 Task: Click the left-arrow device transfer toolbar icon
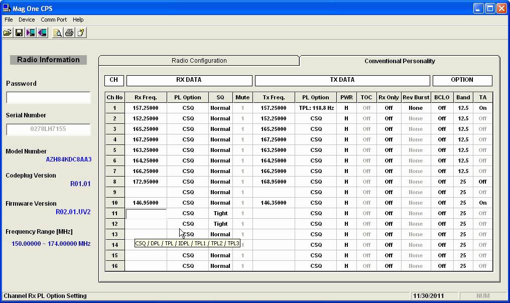pos(42,33)
